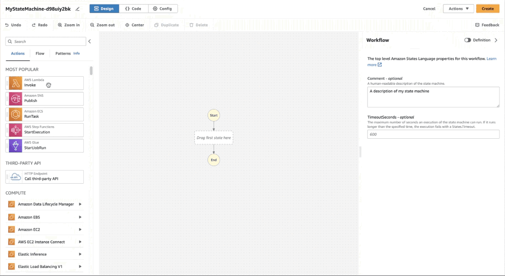Click the Amazon EBS service icon
This screenshot has width=505, height=276.
point(11,217)
